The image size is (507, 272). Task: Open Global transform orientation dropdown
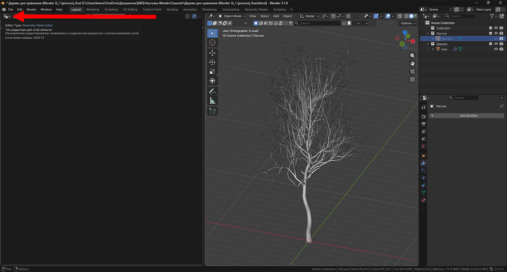pyautogui.click(x=310, y=16)
